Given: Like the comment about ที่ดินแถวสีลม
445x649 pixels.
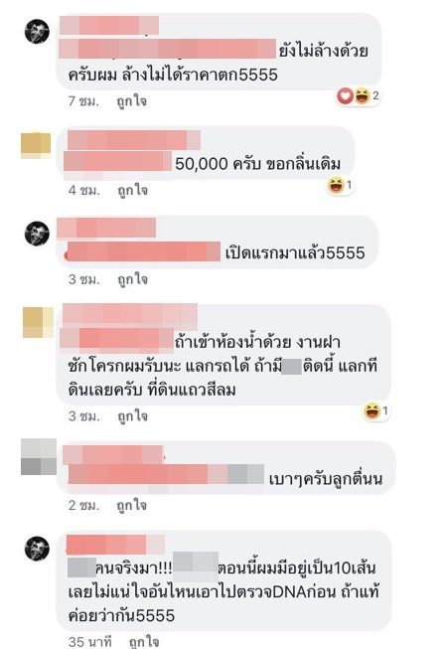Looking at the screenshot, I should [x=132, y=416].
